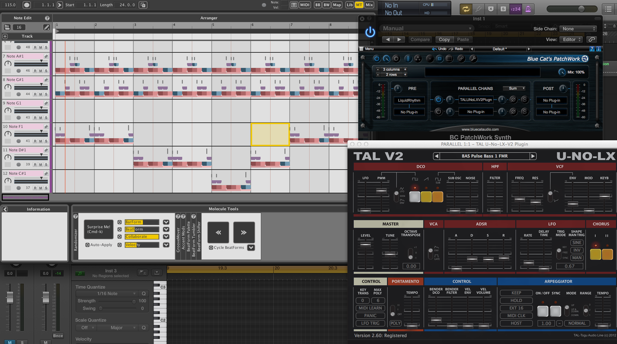Viewport: 617px width, 344px height.
Task: Mute the Note A#1 track
Action: (x=41, y=71)
